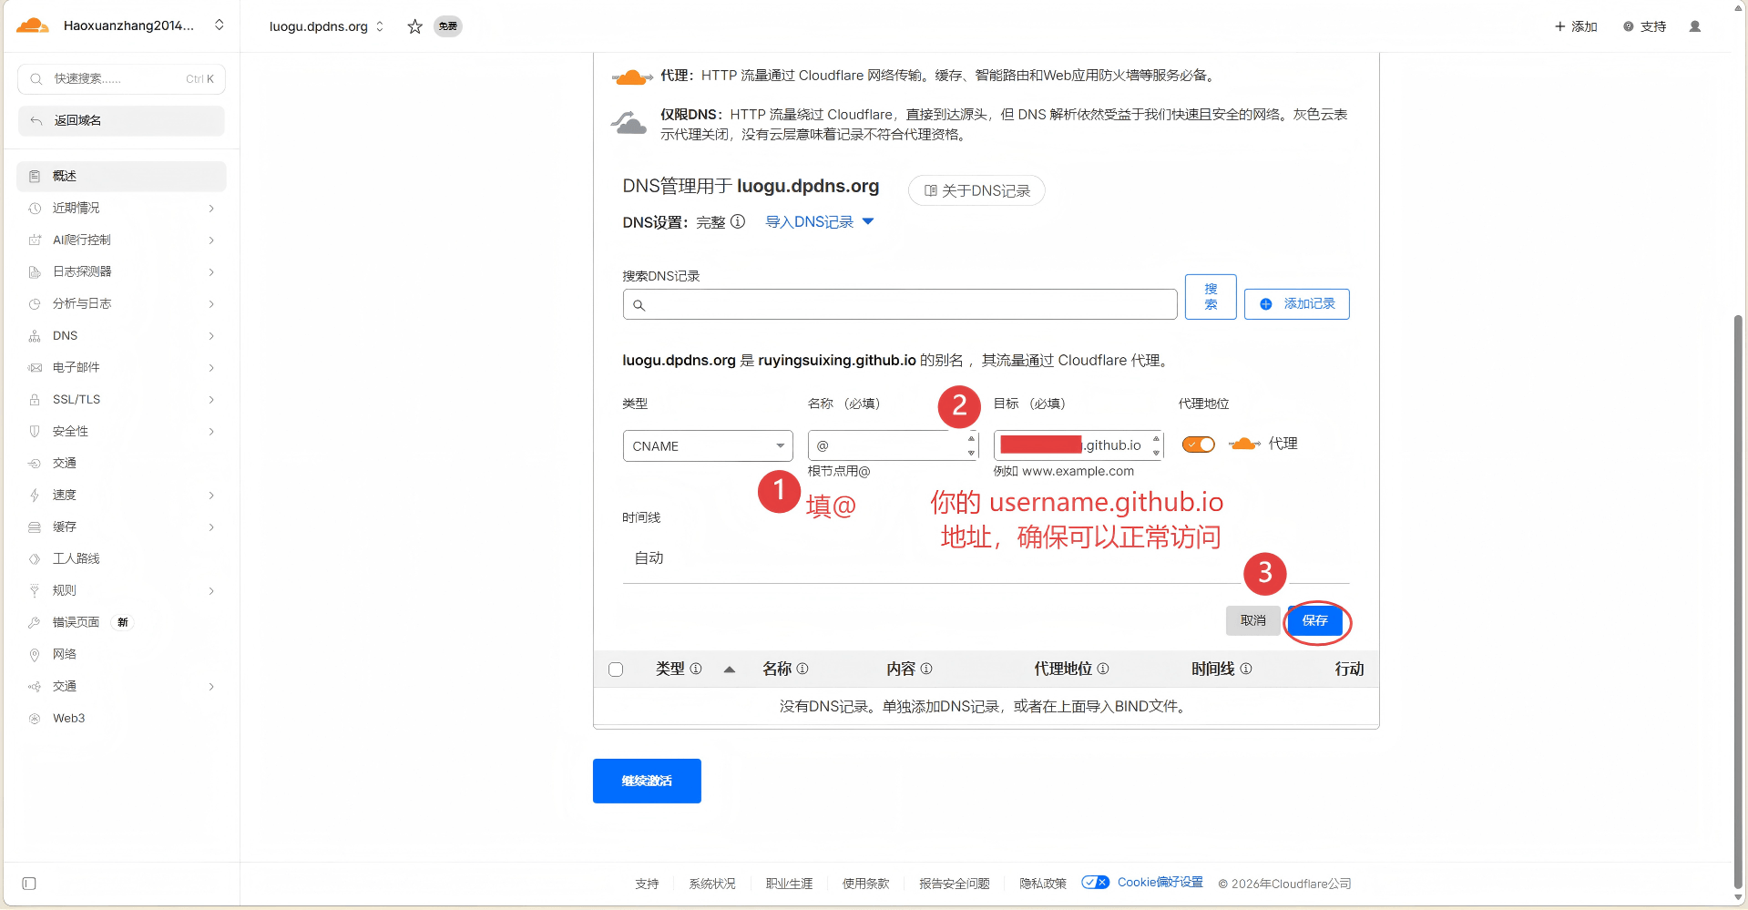The image size is (1748, 910).
Task: Toggle the sidebar collapse control at bottom left
Action: [x=29, y=884]
